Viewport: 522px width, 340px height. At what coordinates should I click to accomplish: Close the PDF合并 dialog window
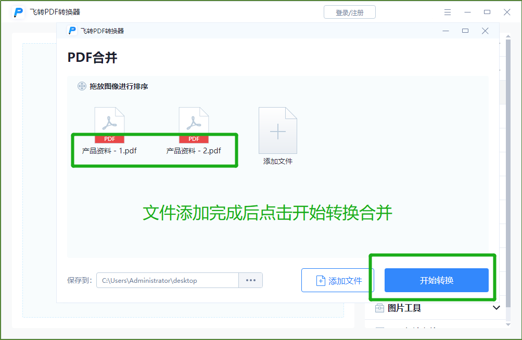(x=485, y=31)
